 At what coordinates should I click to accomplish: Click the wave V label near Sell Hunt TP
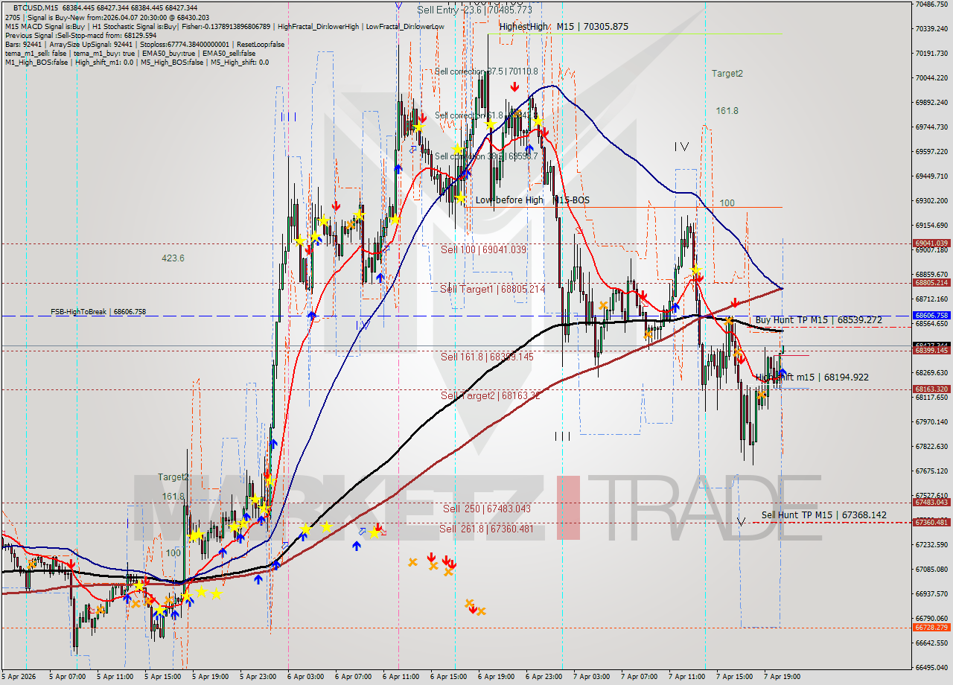pos(741,521)
